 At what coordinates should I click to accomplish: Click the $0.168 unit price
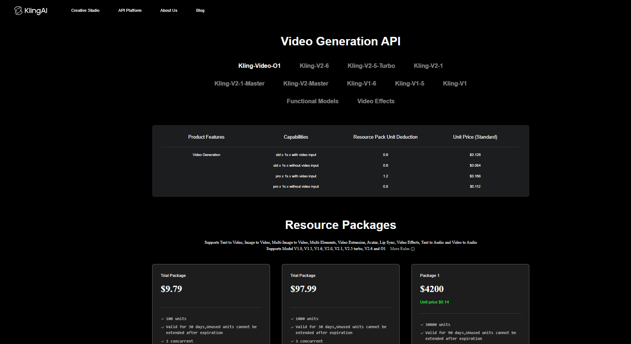475,176
